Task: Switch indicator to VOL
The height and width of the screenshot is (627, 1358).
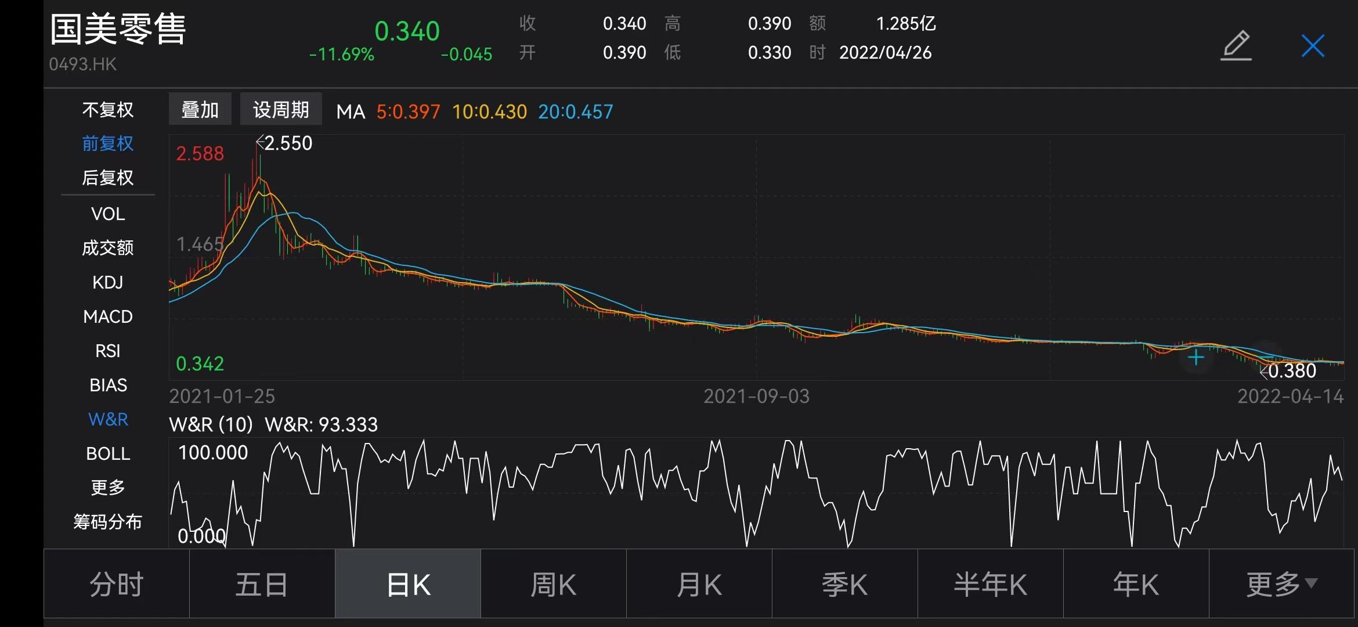Action: (x=108, y=214)
